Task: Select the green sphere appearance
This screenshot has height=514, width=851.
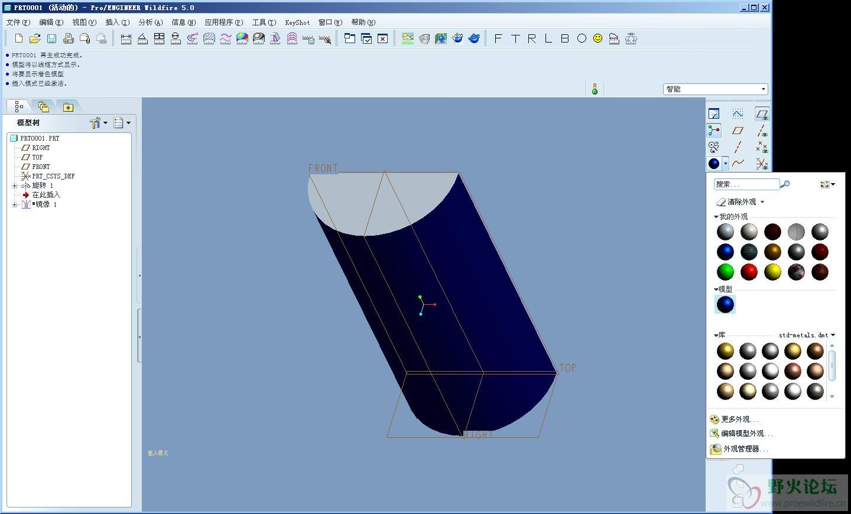Action: [725, 272]
